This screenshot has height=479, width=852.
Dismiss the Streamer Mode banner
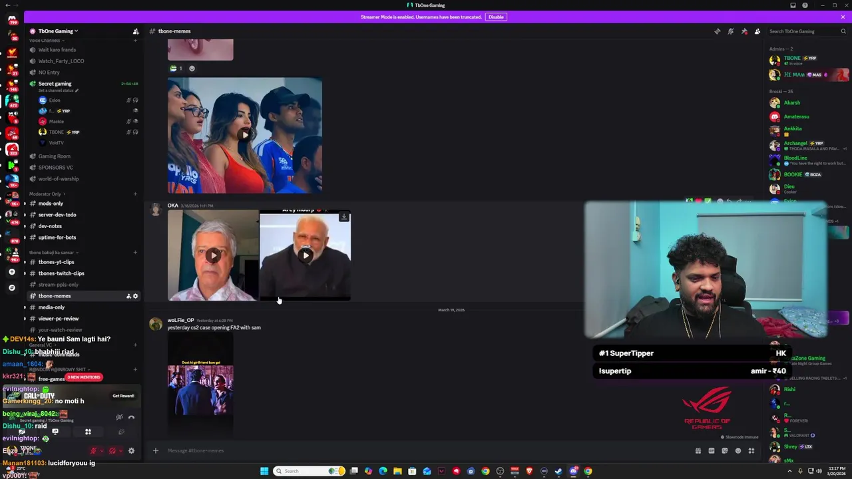coord(843,17)
